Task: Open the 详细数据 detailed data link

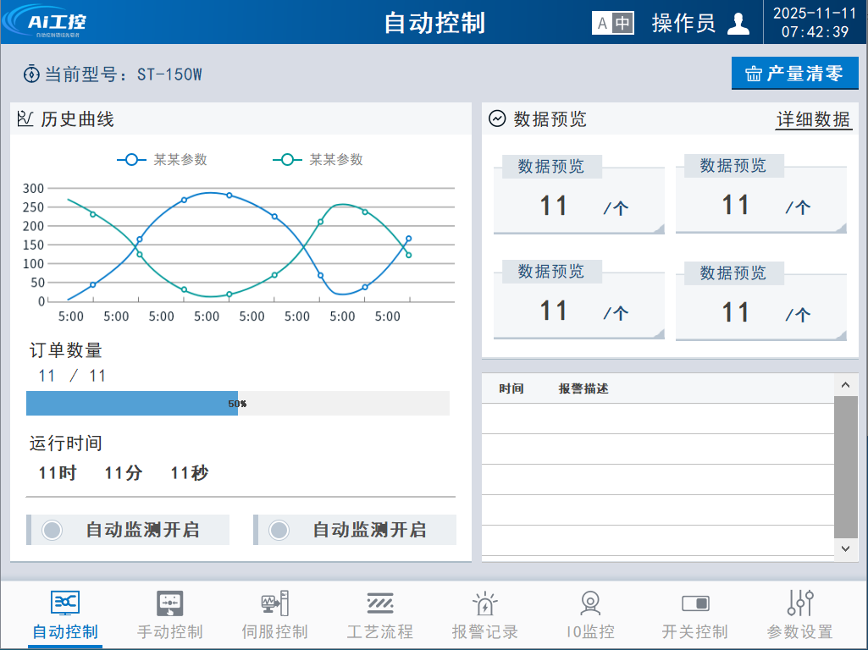Action: [813, 119]
